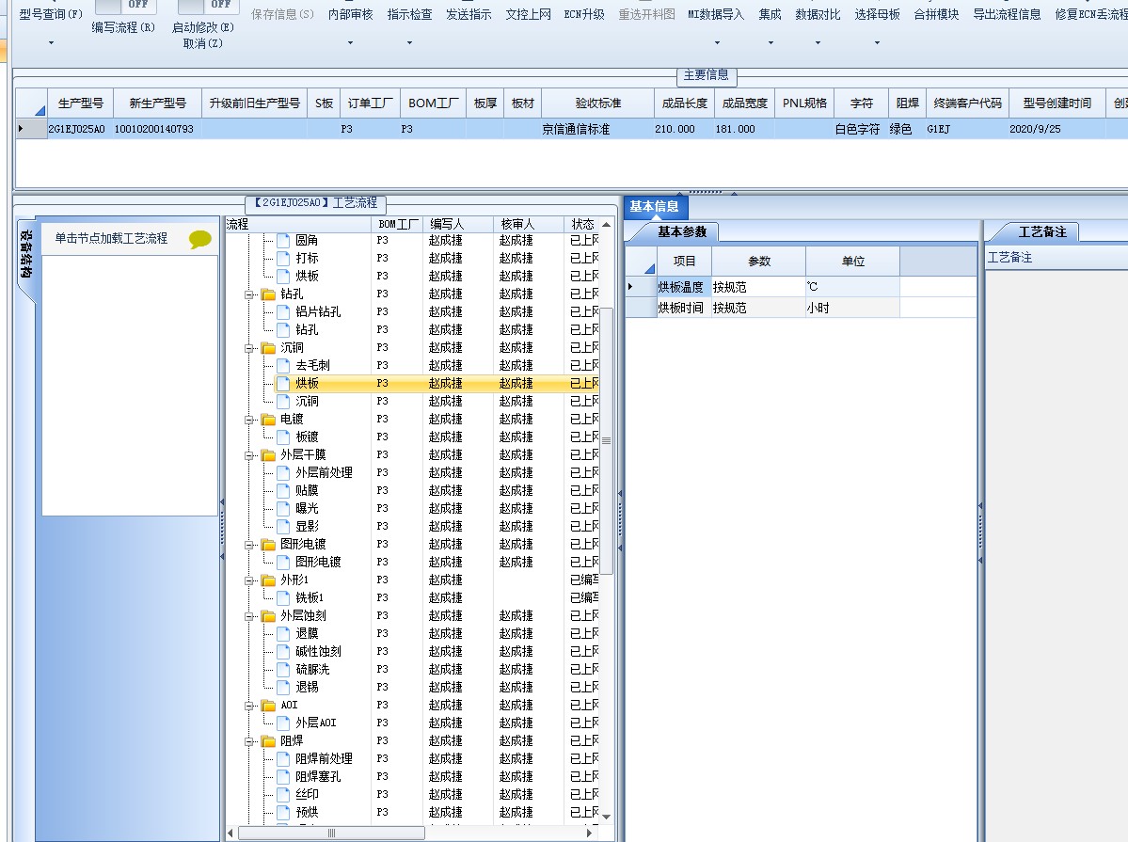Switch to the 基本信息 tab
Screen dimensions: 1128x842
(x=655, y=207)
